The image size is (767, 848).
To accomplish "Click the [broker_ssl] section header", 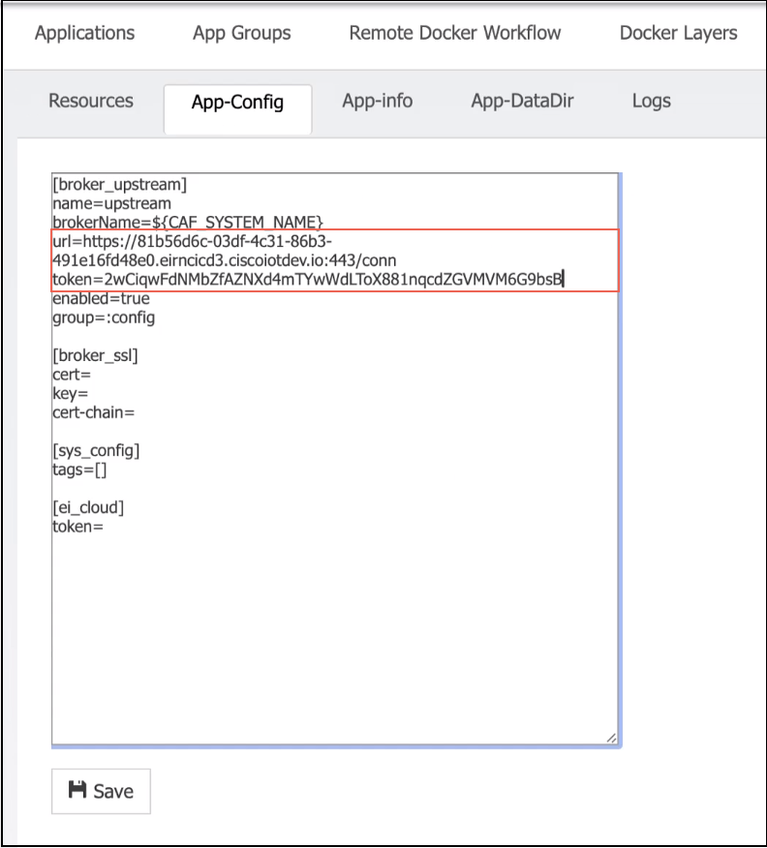I will click(95, 355).
